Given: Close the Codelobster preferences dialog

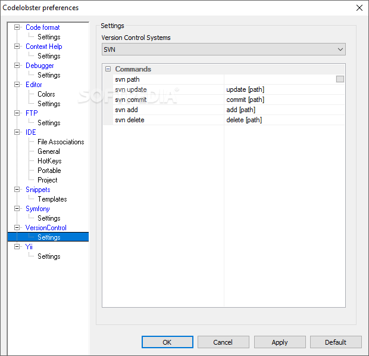Looking at the screenshot, I should pos(359,8).
